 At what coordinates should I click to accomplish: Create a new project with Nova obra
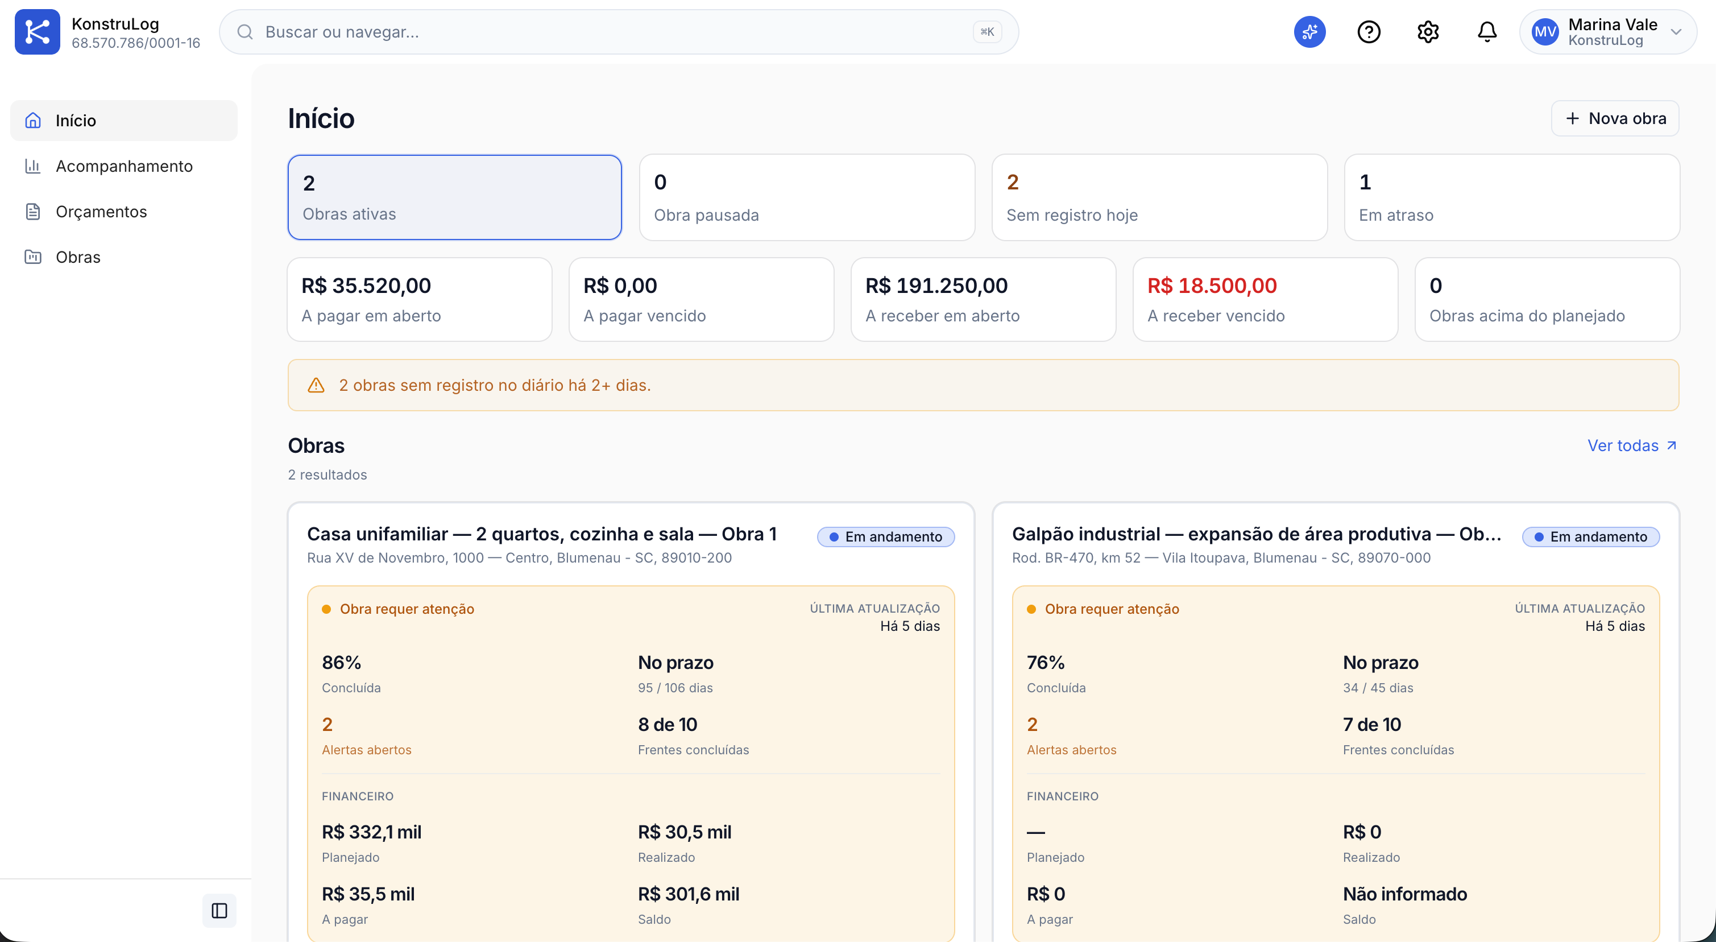(x=1615, y=119)
